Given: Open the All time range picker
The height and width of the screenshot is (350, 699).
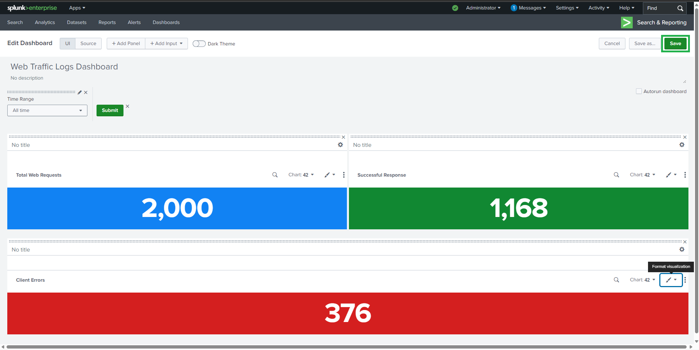Looking at the screenshot, I should (x=47, y=110).
